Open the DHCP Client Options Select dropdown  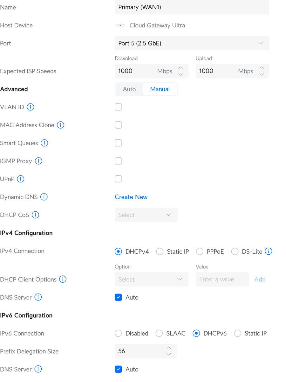click(x=152, y=279)
